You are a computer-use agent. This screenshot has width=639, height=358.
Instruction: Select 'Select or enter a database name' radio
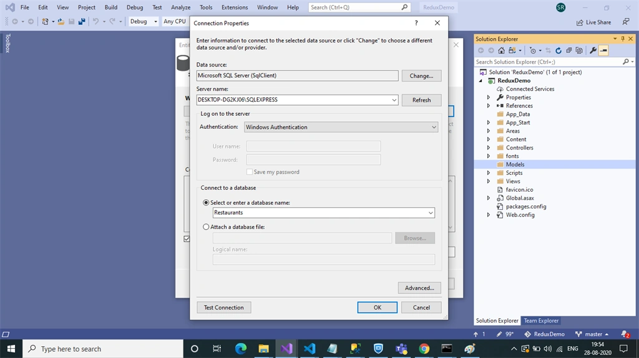click(206, 202)
